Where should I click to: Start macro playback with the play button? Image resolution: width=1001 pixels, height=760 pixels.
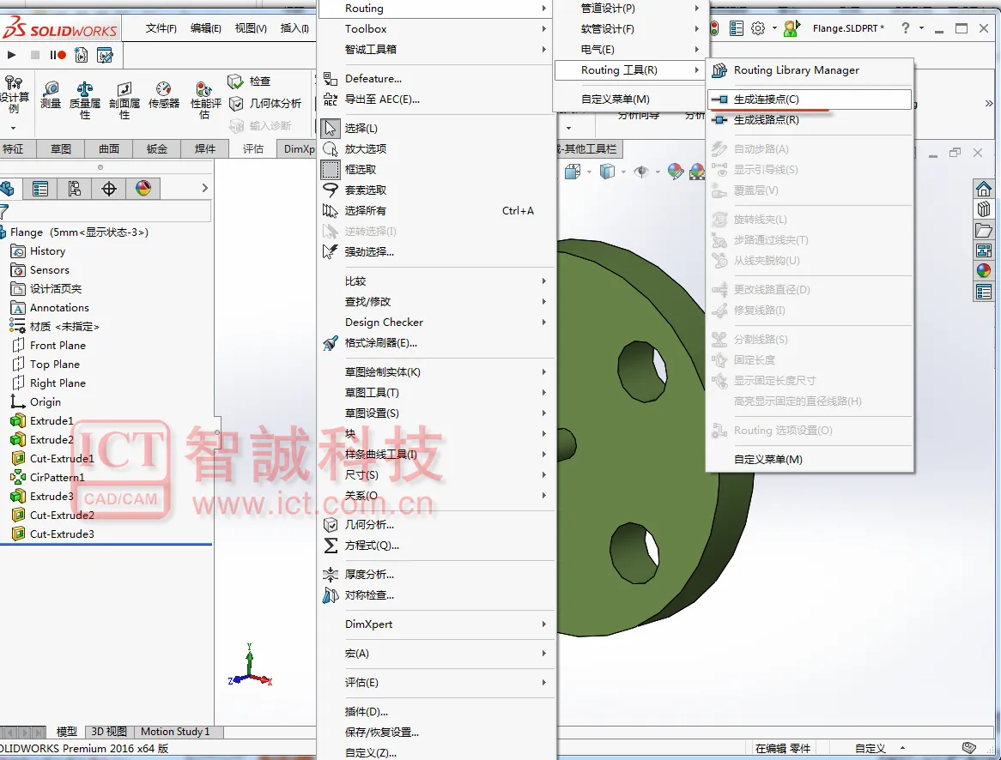[x=11, y=56]
